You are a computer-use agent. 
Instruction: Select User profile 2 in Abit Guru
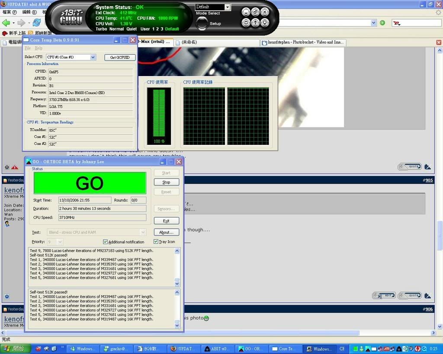tap(157, 29)
